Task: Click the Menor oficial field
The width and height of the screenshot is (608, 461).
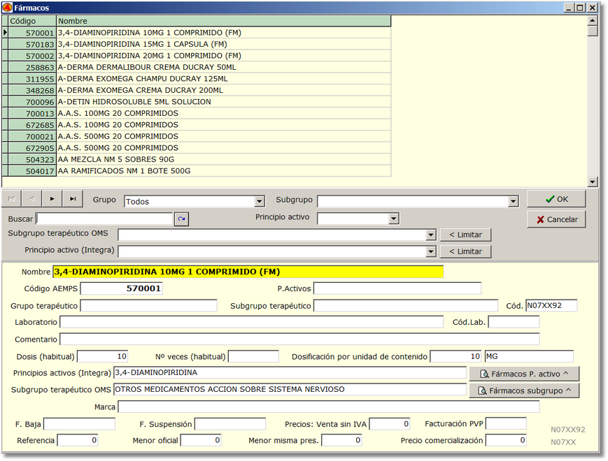Action: 201,441
